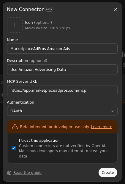Screen dimensions: 125x184
Task: Click the plus icon to upload connector icon
Action: pos(15,25)
